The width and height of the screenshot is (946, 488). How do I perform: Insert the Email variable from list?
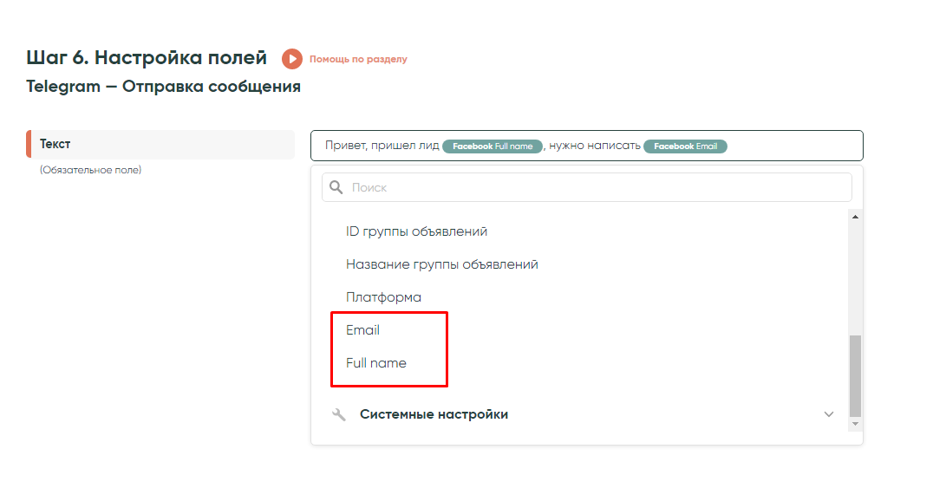click(362, 330)
